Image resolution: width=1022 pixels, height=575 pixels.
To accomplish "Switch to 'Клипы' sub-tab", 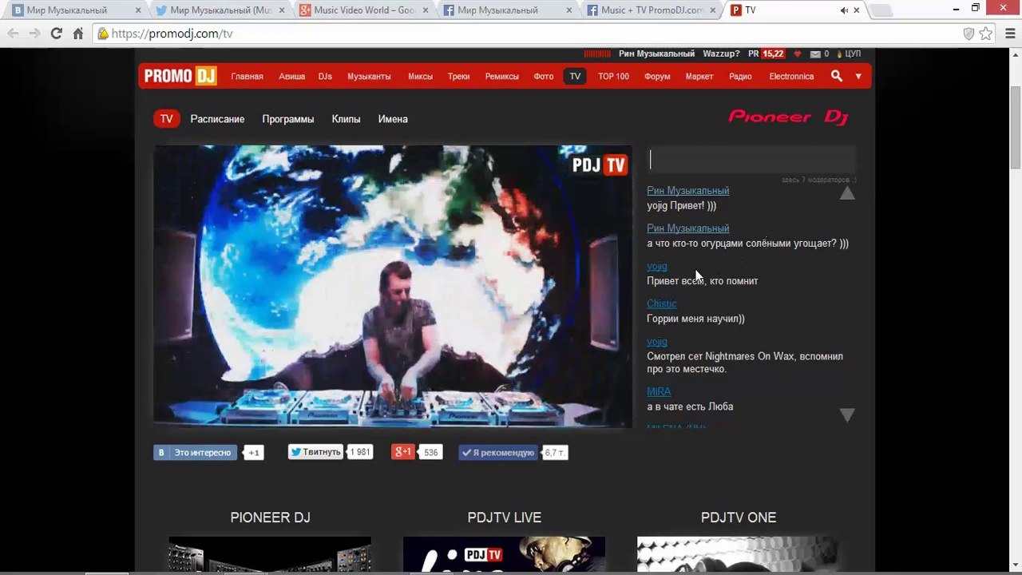I will (346, 119).
